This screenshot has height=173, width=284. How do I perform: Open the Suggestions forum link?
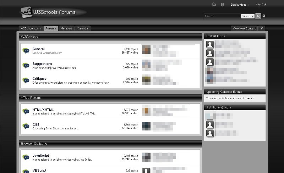(x=42, y=64)
